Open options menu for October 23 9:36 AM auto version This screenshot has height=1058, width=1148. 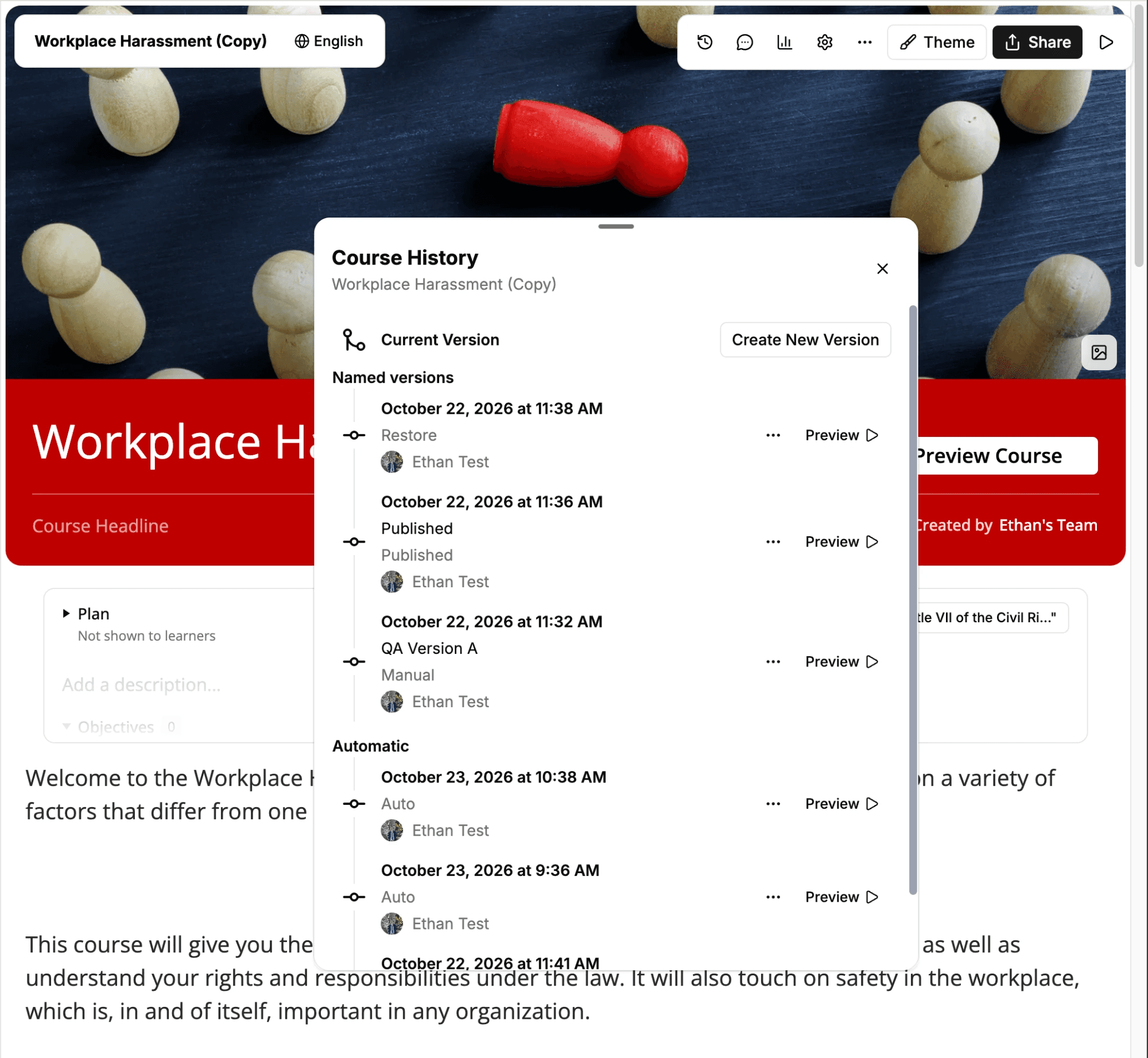pos(773,897)
